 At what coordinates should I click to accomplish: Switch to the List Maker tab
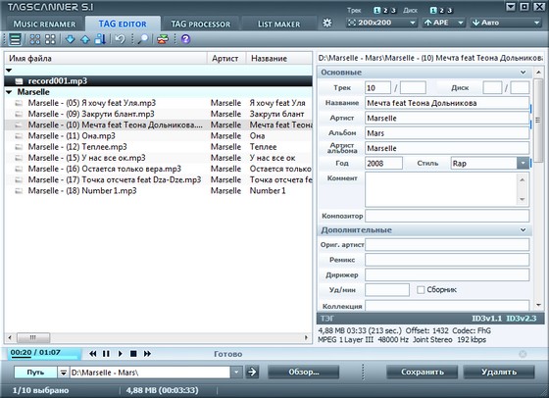[278, 25]
